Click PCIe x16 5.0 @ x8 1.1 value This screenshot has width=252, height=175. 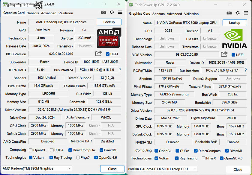pos(222,70)
